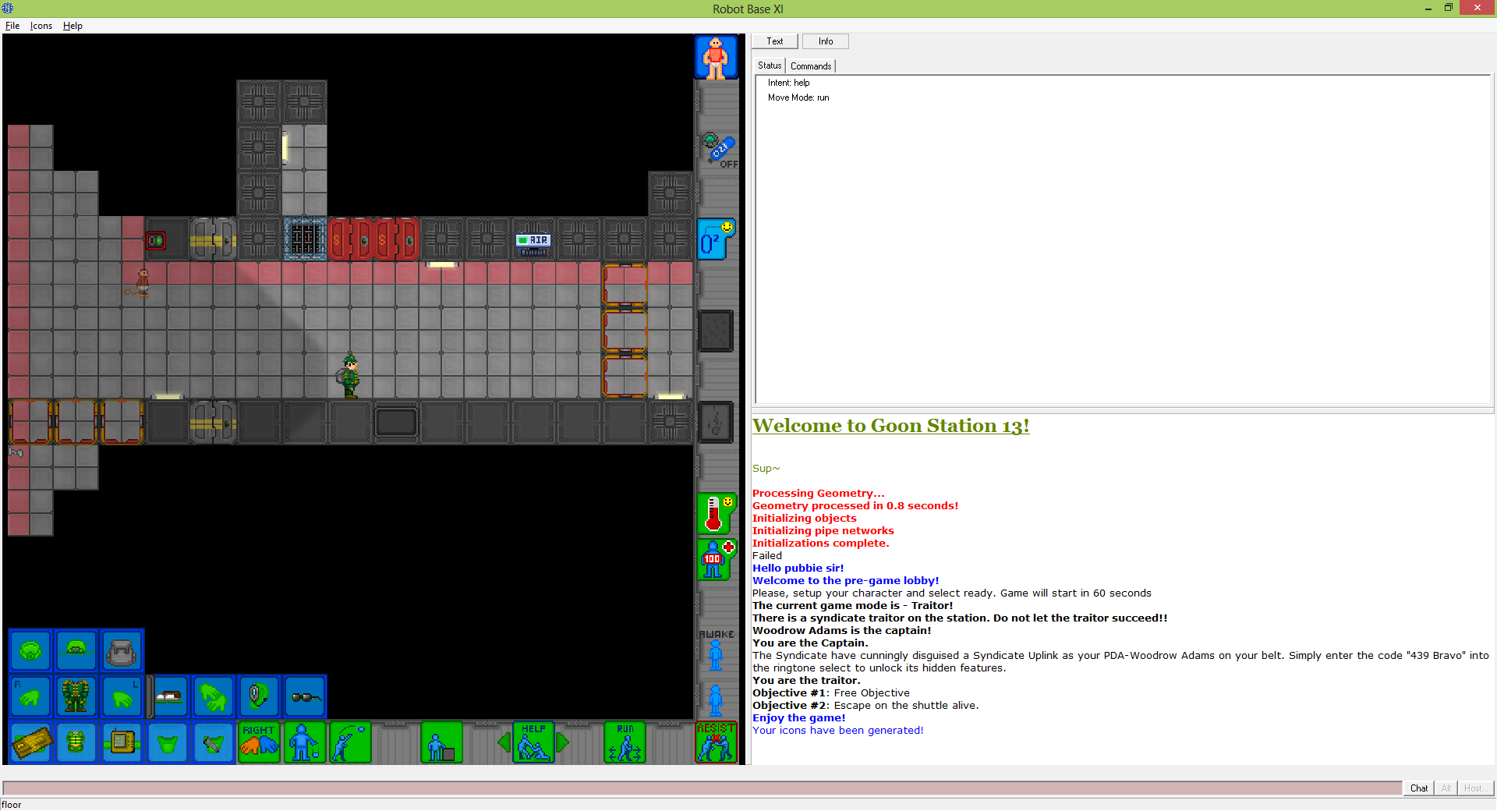The image size is (1497, 811).
Task: Click the green captain armor suit slot
Action: point(76,696)
